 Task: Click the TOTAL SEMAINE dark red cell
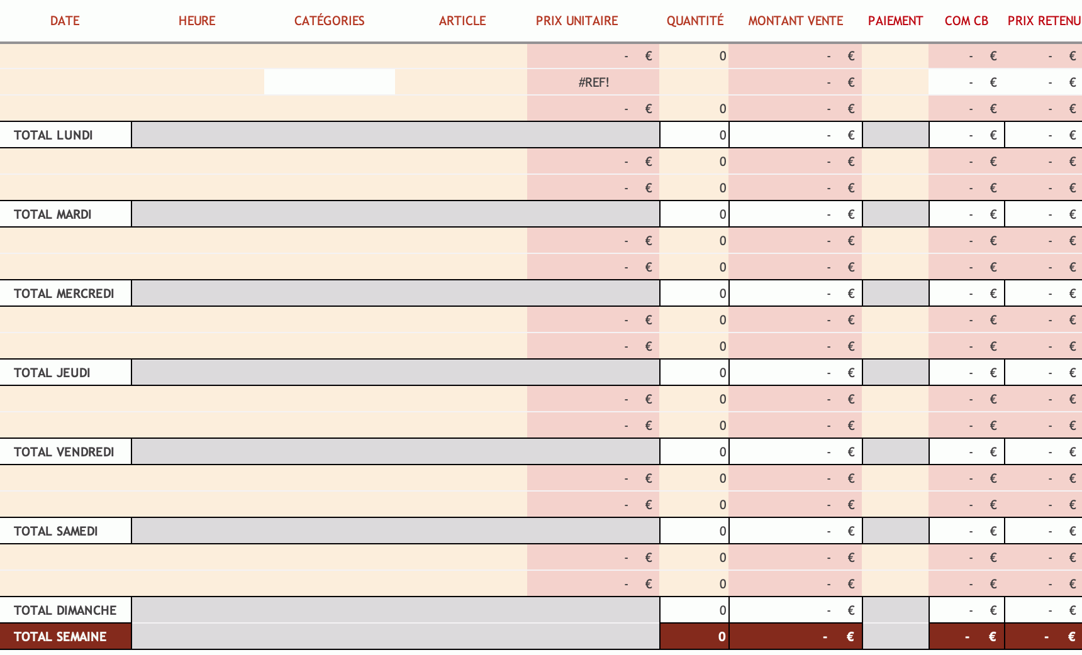[x=65, y=637]
